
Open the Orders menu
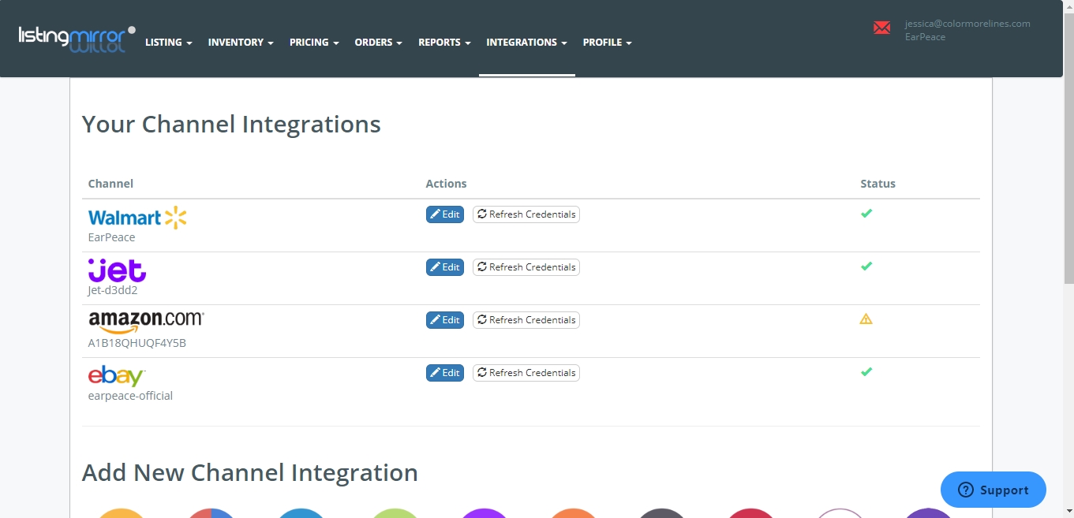click(x=378, y=43)
